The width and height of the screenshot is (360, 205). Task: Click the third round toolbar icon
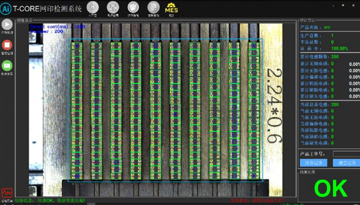(x=133, y=7)
